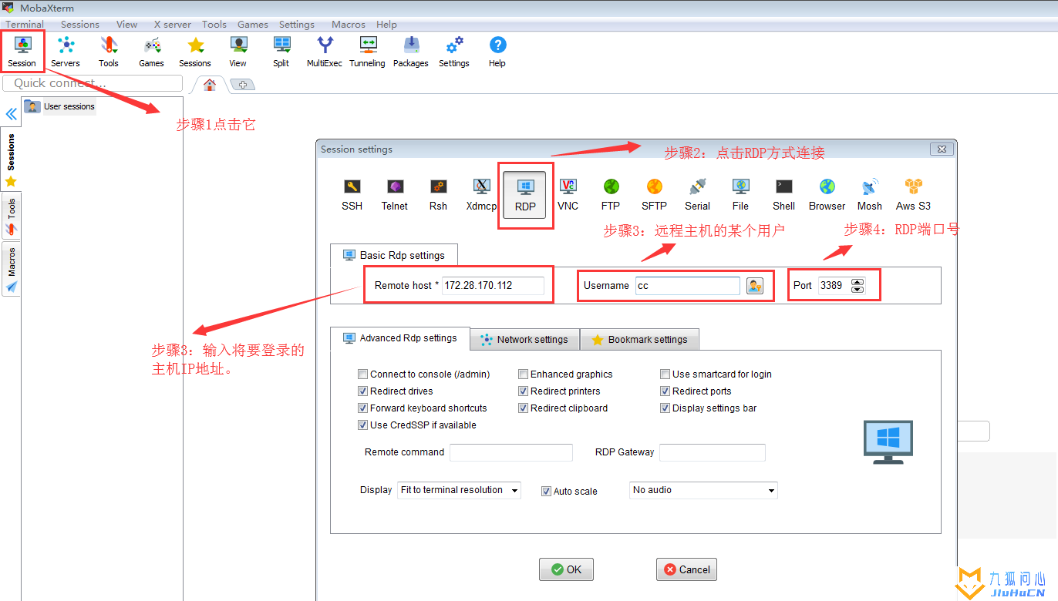Open the Tools vertical side tab

[11, 217]
